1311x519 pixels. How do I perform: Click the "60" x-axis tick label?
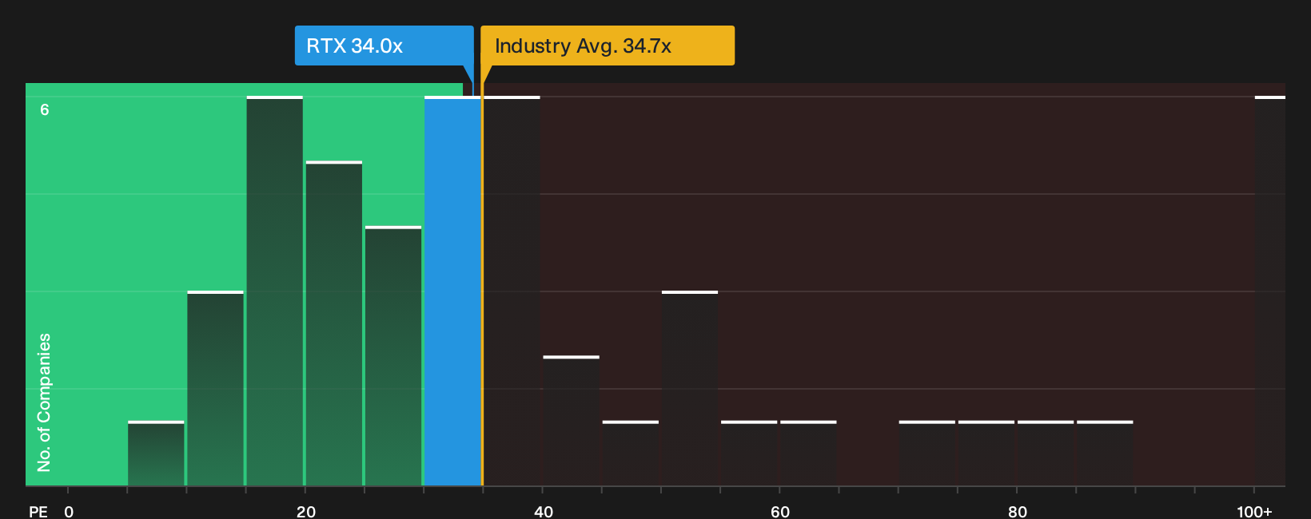(780, 512)
